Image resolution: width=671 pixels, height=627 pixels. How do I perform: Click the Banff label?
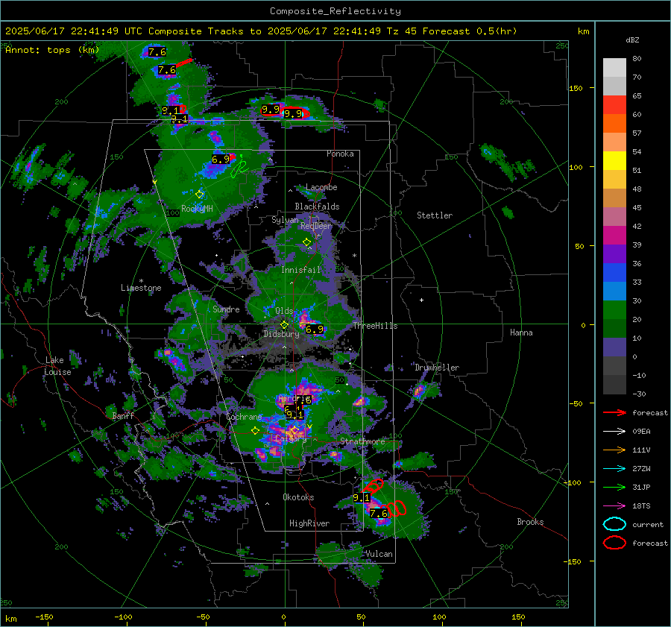tap(123, 416)
